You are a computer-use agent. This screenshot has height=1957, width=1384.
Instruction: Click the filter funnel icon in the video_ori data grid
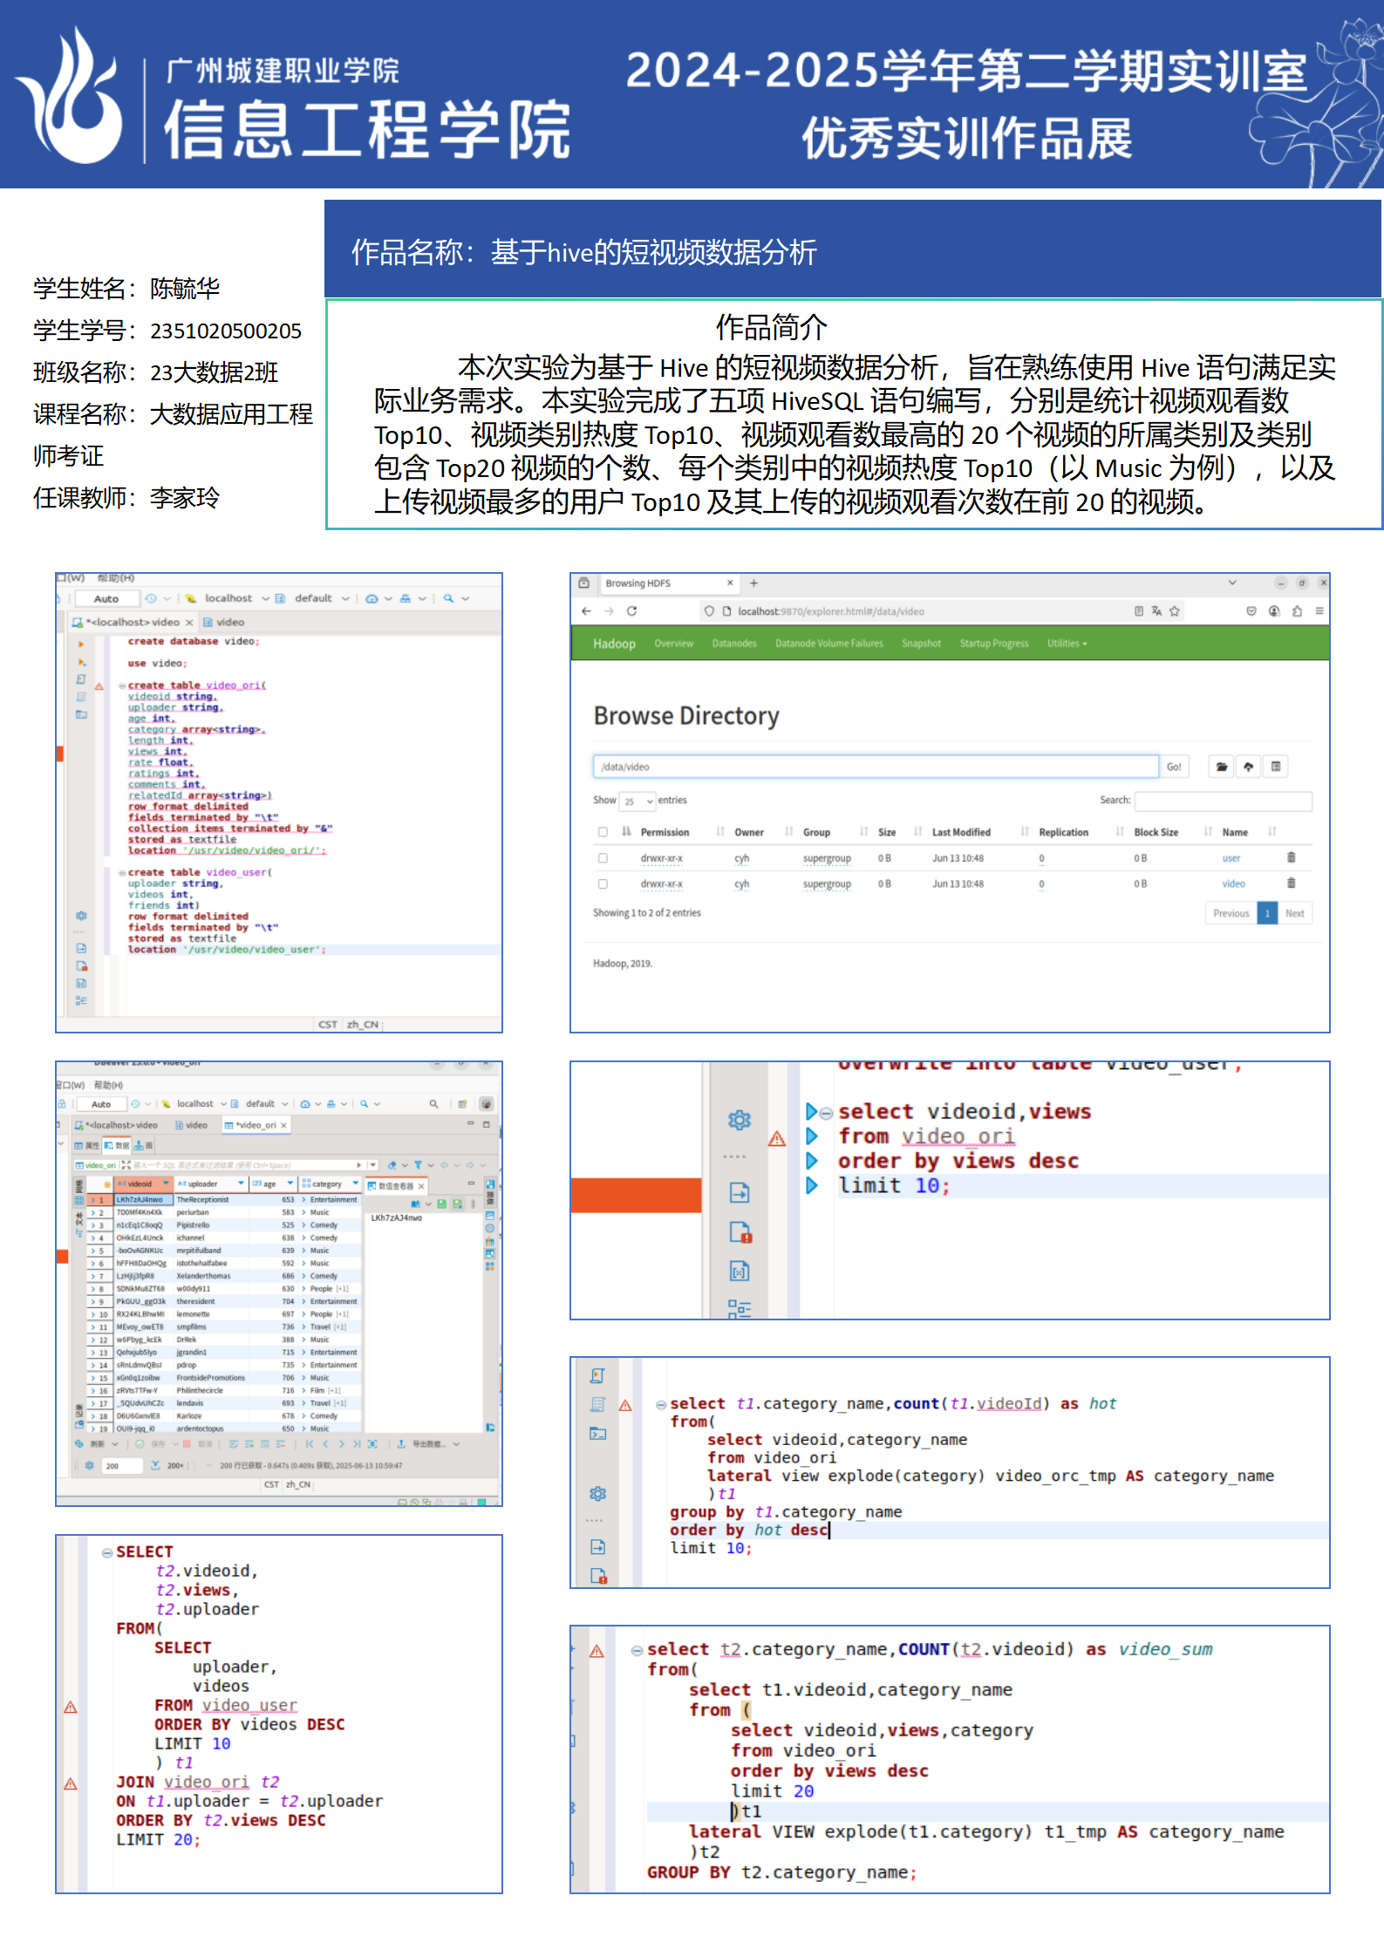point(418,1165)
